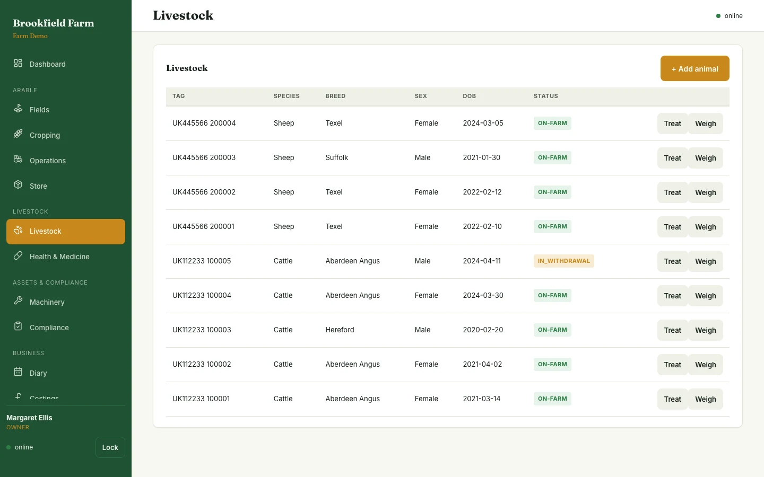Weigh cattle UK112233 100004
This screenshot has width=764, height=477.
706,296
